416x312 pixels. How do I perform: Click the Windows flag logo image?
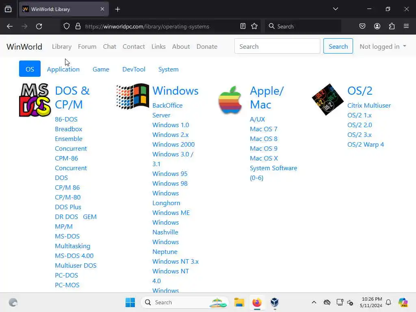132,96
